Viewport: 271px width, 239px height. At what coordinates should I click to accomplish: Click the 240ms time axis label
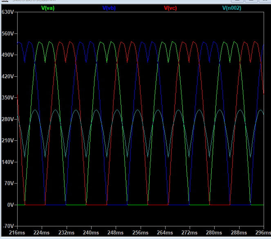coord(91,232)
